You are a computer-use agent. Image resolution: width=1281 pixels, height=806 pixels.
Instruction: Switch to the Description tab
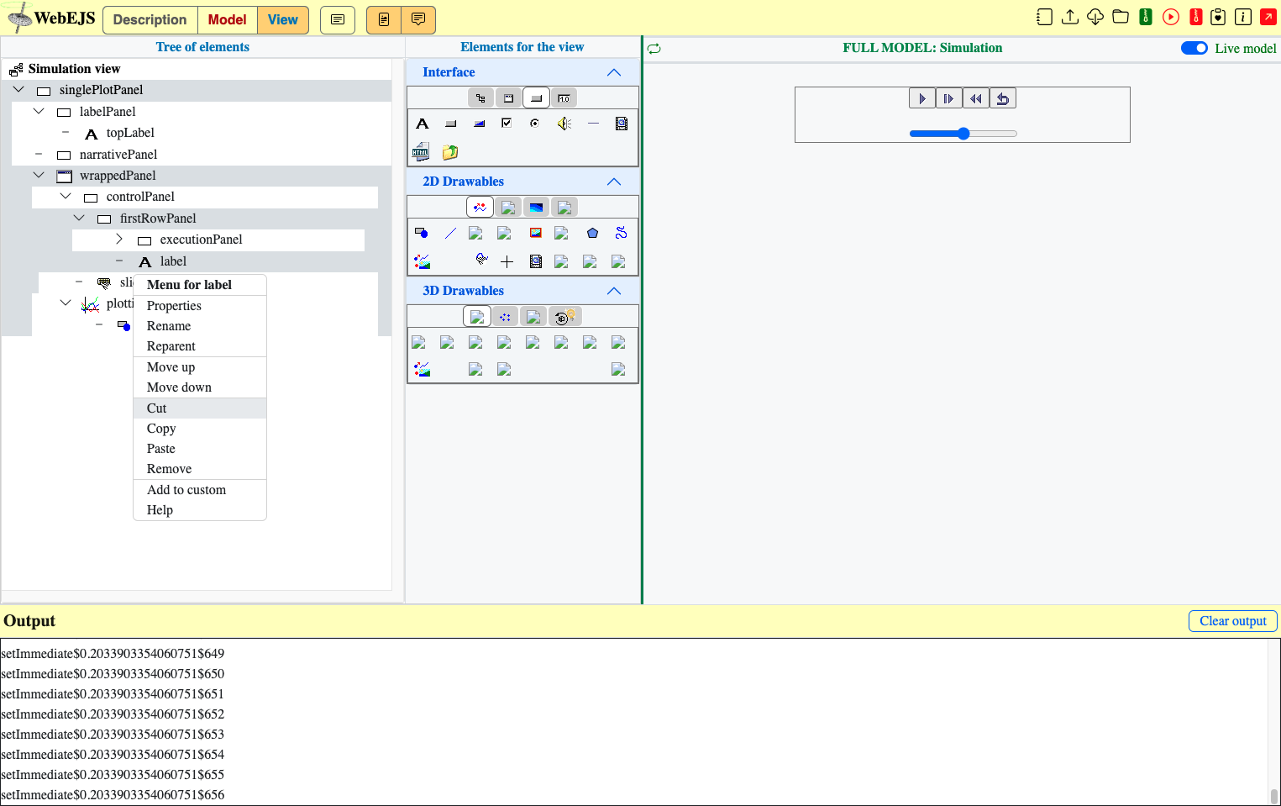pyautogui.click(x=150, y=20)
